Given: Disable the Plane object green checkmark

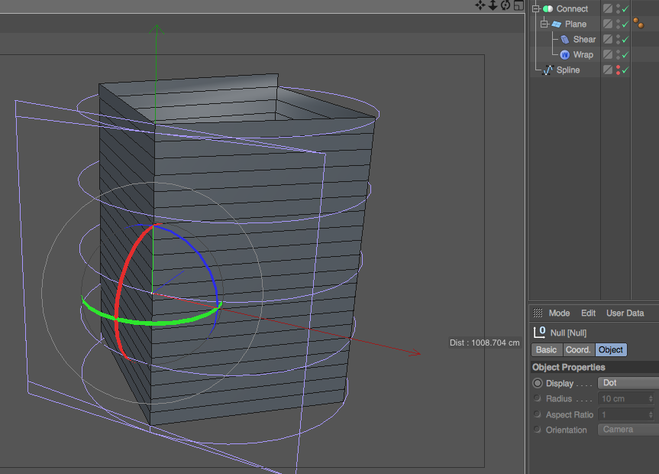Looking at the screenshot, I should tap(625, 24).
